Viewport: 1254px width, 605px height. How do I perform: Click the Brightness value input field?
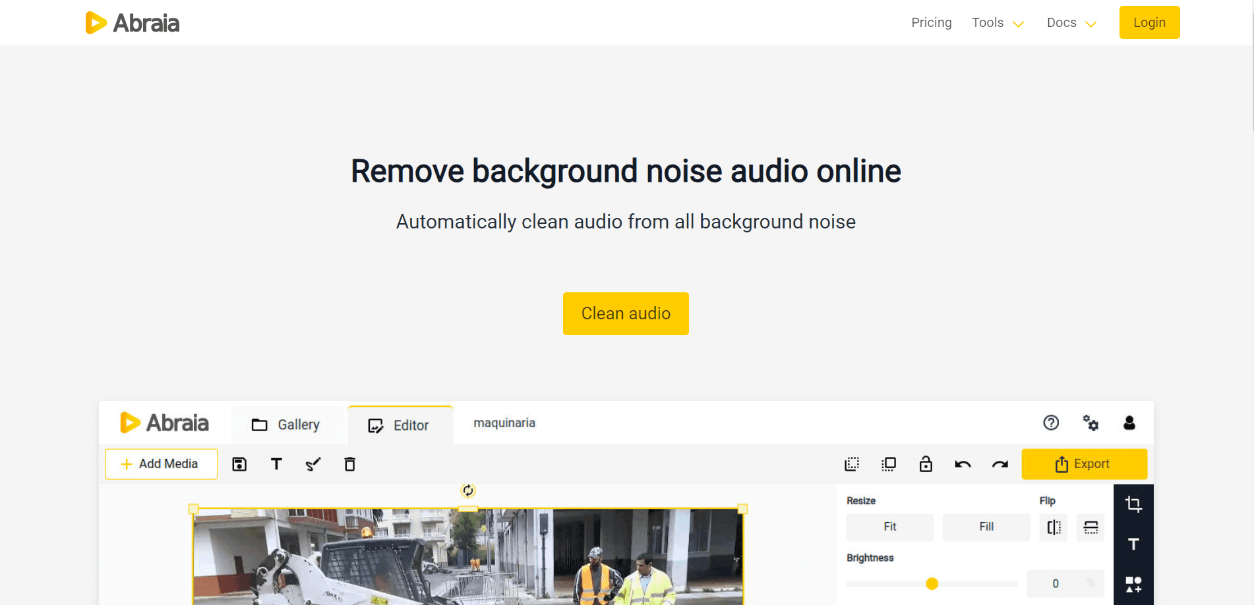click(1065, 583)
